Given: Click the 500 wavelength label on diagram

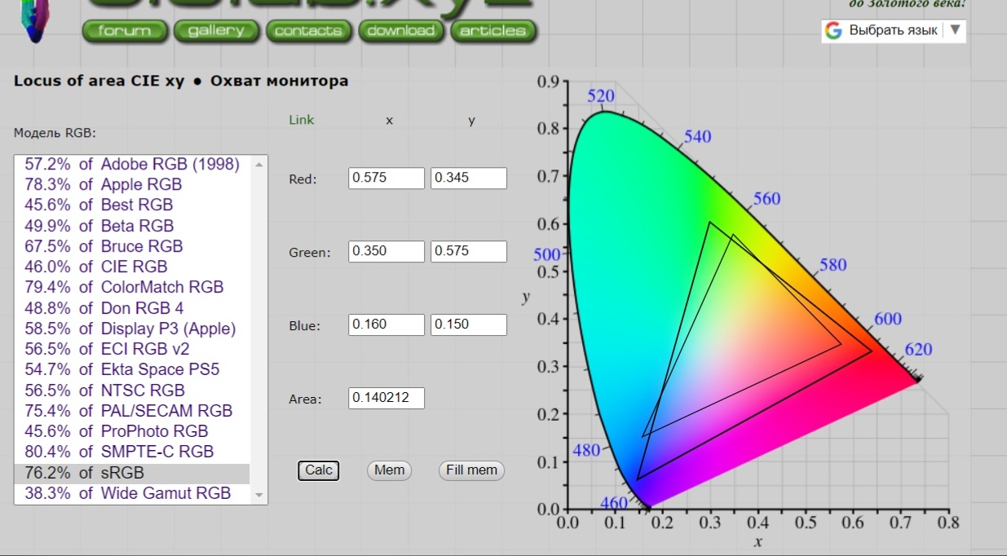Looking at the screenshot, I should (x=547, y=255).
